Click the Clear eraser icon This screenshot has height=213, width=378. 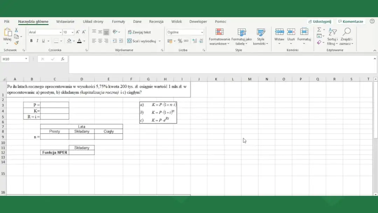pyautogui.click(x=319, y=42)
